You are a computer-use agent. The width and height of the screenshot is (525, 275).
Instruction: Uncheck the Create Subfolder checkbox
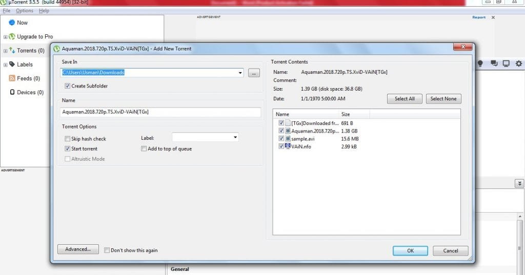pos(67,86)
